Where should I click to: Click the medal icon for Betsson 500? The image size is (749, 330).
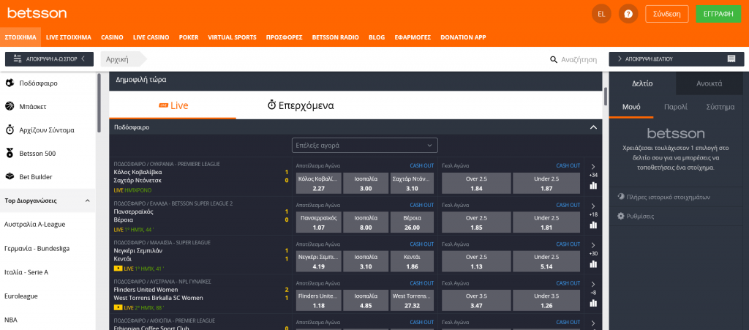point(10,154)
